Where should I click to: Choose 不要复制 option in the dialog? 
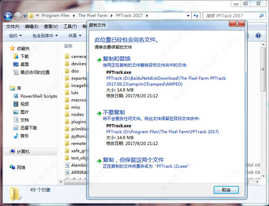point(114,113)
